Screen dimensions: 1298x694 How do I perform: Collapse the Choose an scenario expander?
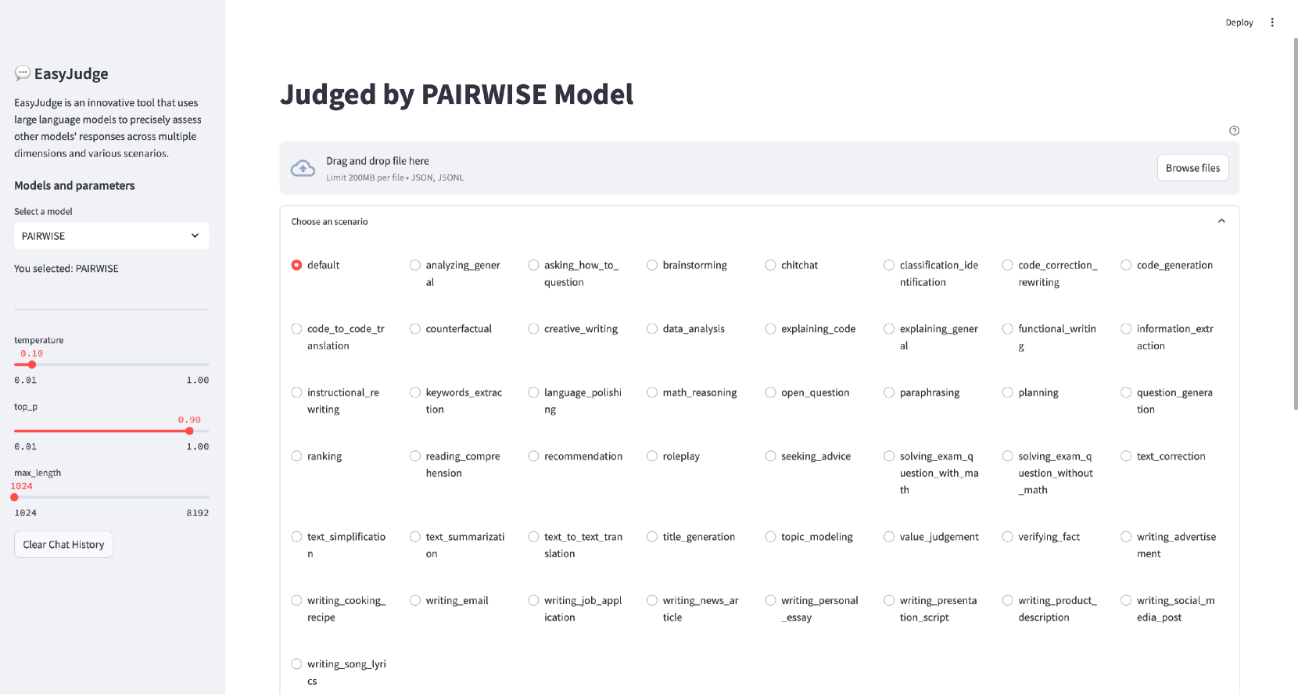(1221, 221)
